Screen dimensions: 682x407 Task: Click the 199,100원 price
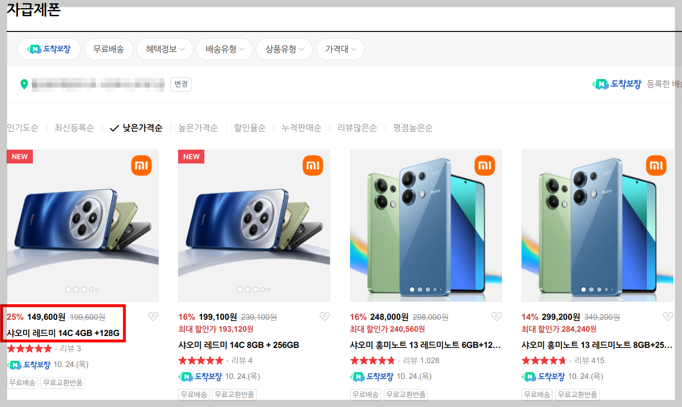point(218,317)
